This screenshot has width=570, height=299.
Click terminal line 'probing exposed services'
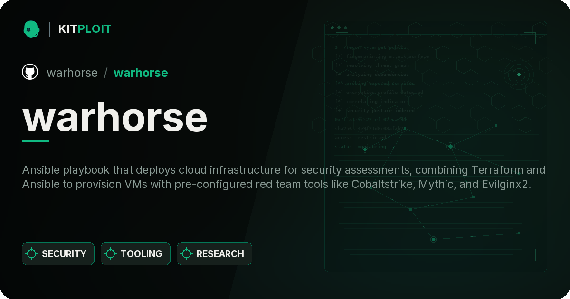point(374,84)
